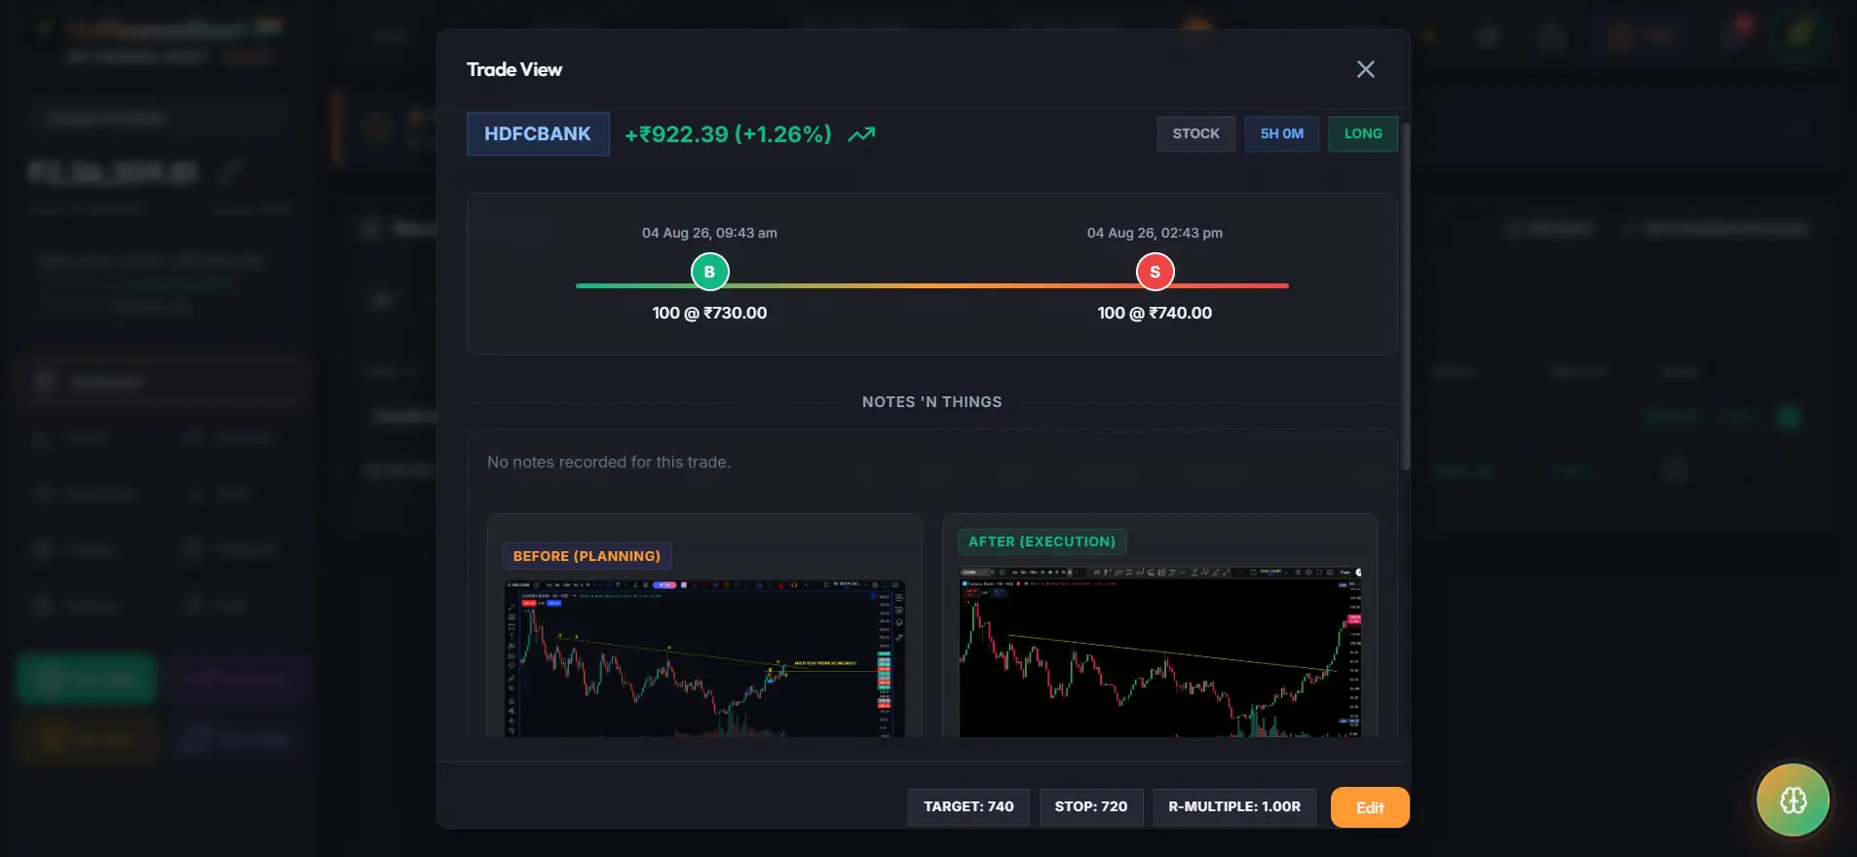Click the trade timeline gradient bar
Image resolution: width=1857 pixels, height=857 pixels.
coord(932,285)
